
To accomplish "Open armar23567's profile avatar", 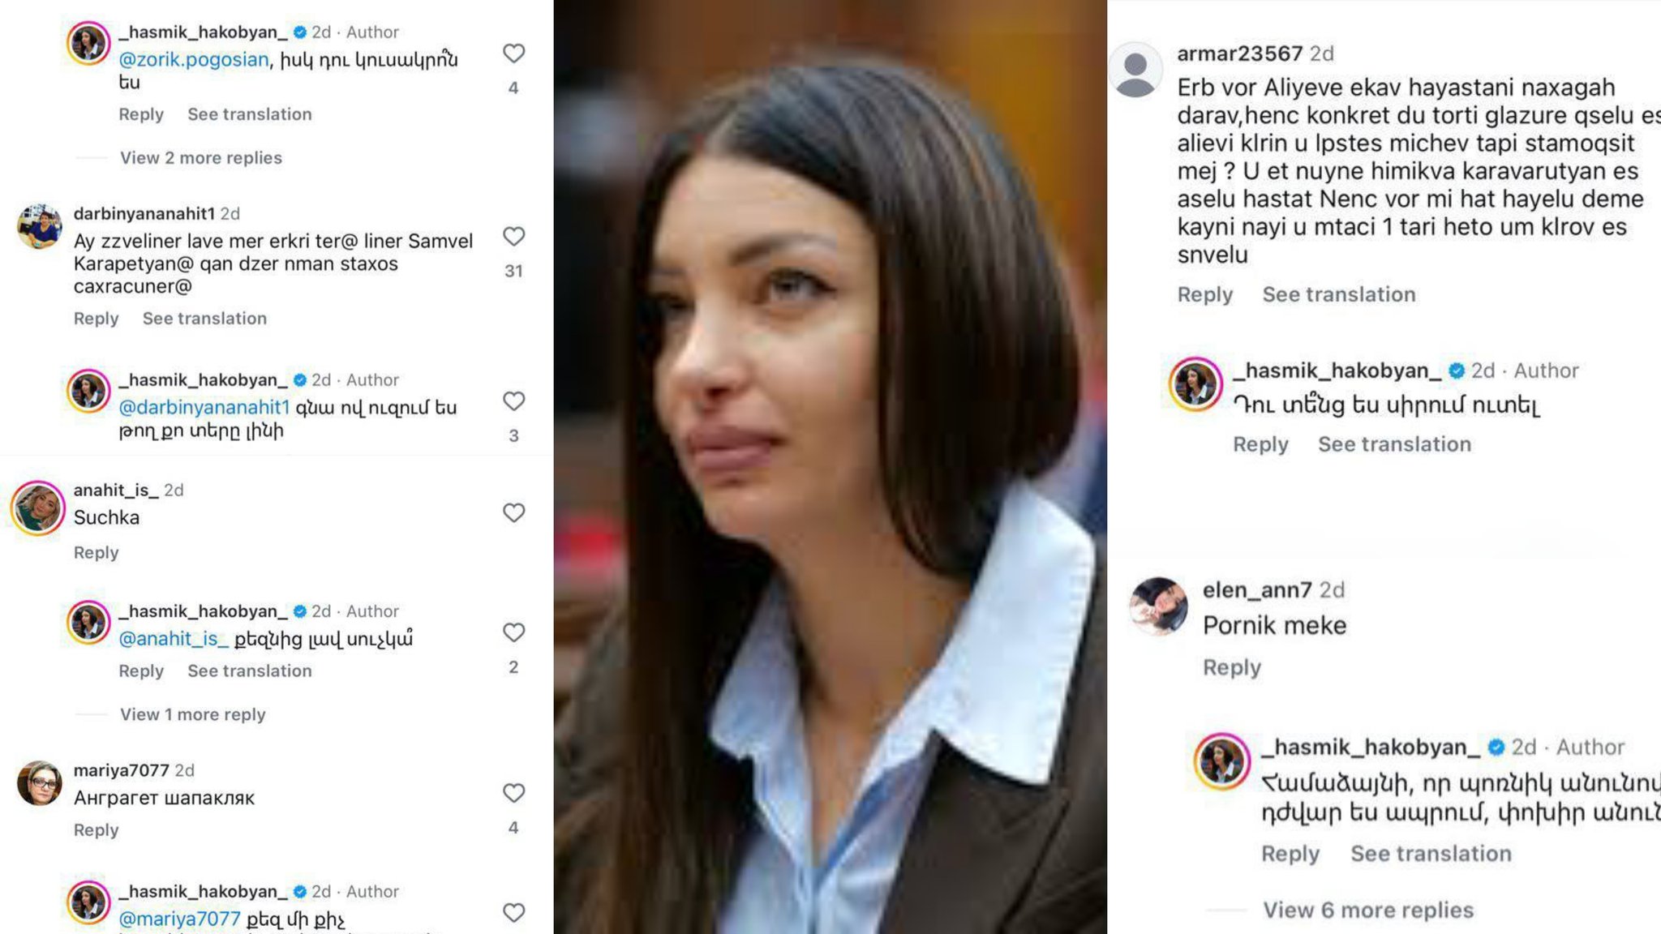I will click(x=1135, y=70).
